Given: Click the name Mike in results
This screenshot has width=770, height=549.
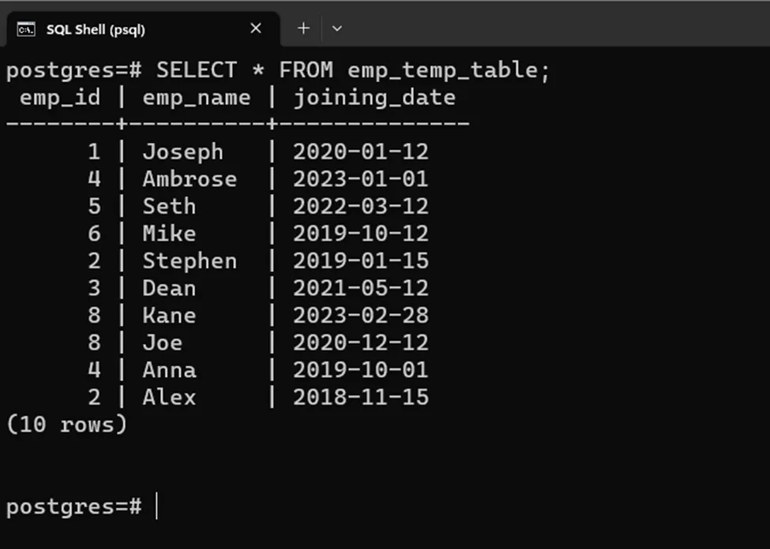Looking at the screenshot, I should click(169, 233).
